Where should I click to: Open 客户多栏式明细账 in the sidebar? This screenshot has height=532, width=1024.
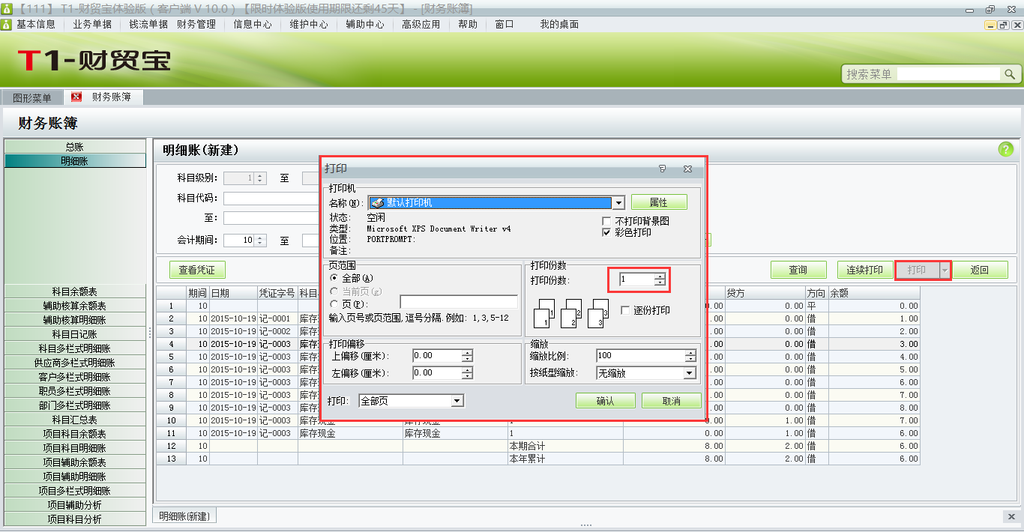[x=75, y=377]
